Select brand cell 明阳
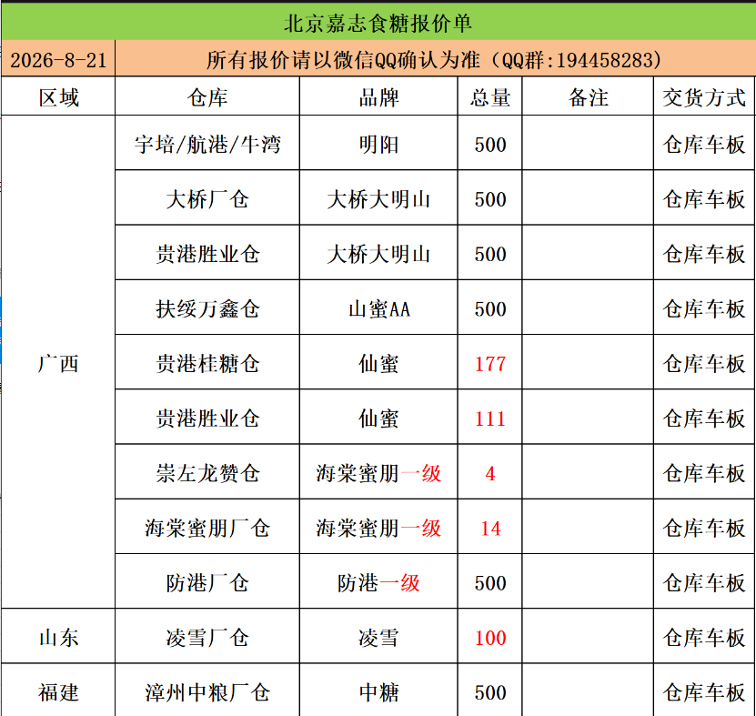Screen dimensions: 756x716 pos(378,144)
